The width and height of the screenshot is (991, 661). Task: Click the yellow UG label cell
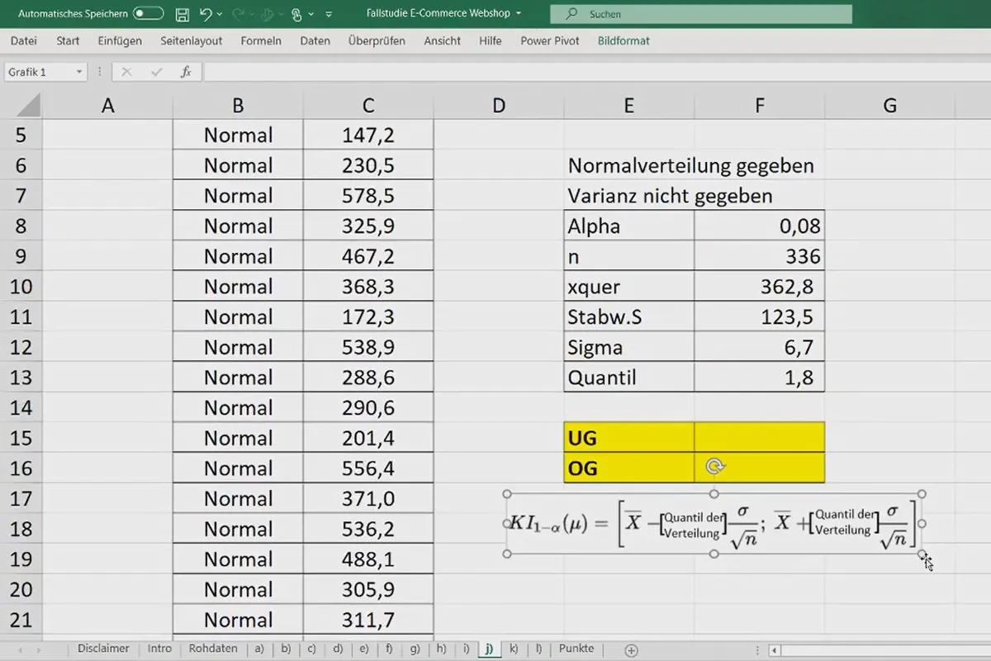(629, 438)
